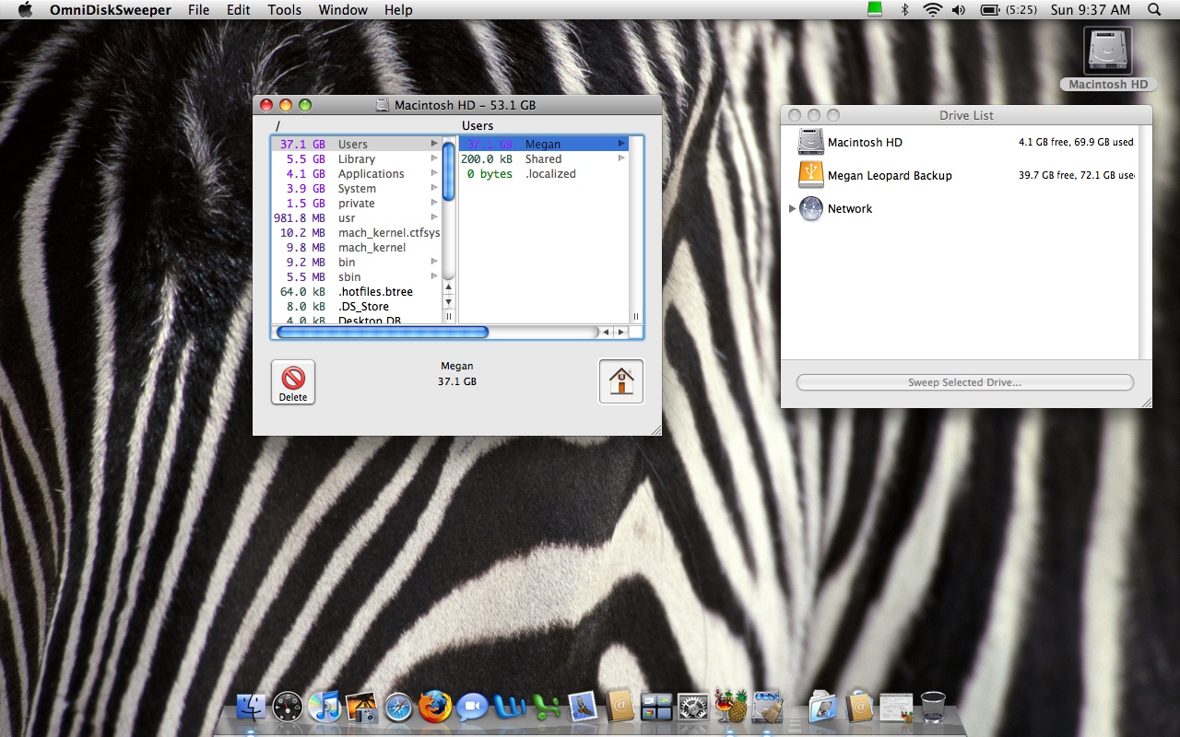Click the Sweep Selected Drive button
This screenshot has width=1180, height=737.
(x=965, y=382)
